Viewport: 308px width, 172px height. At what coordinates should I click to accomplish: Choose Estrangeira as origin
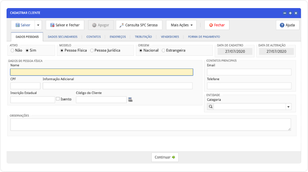[x=164, y=50]
